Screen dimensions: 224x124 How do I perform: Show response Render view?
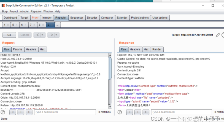pyautogui.click(x=157, y=49)
